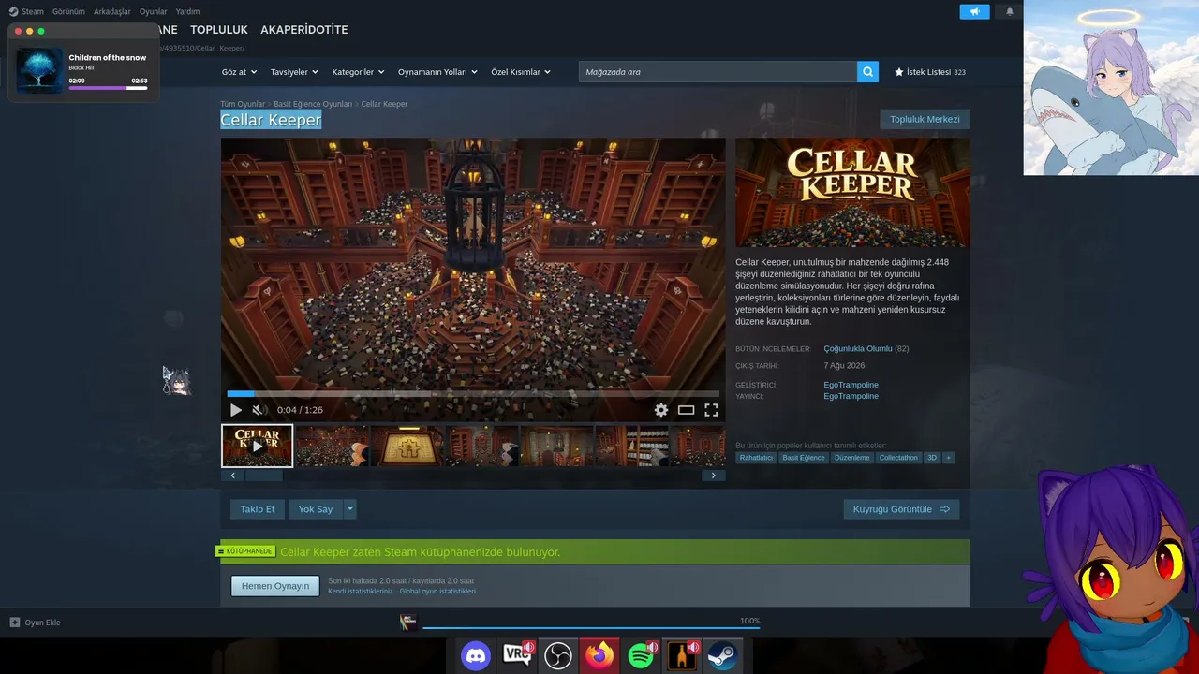This screenshot has height=674, width=1199.
Task: Click the download game icon in bottom bar
Action: click(408, 623)
